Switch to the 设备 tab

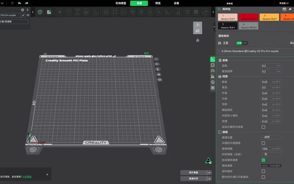(x=176, y=3)
